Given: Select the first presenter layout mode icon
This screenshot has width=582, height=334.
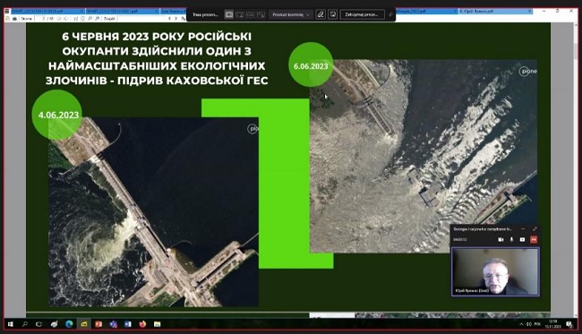Looking at the screenshot, I should click(229, 14).
